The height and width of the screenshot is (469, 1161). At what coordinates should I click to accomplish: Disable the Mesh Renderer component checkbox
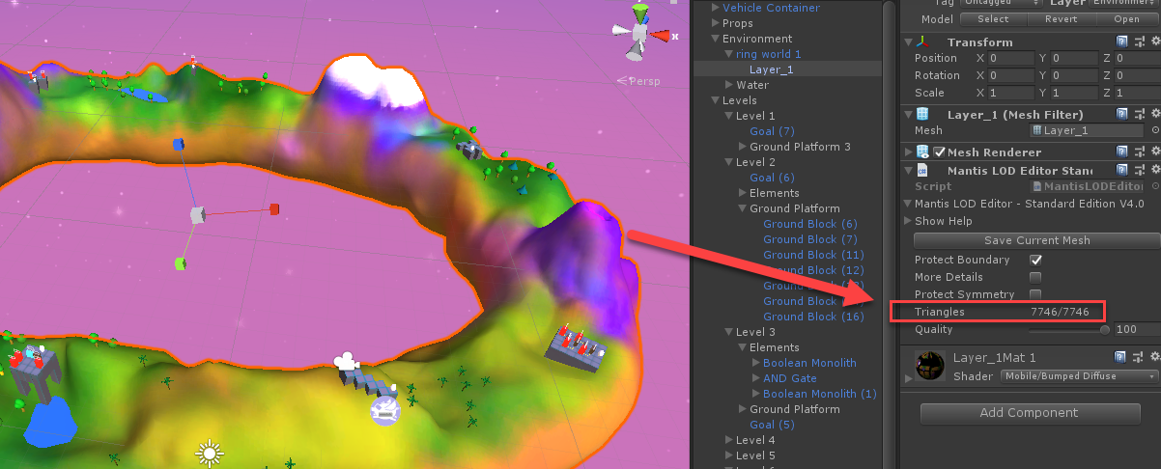pyautogui.click(x=939, y=152)
